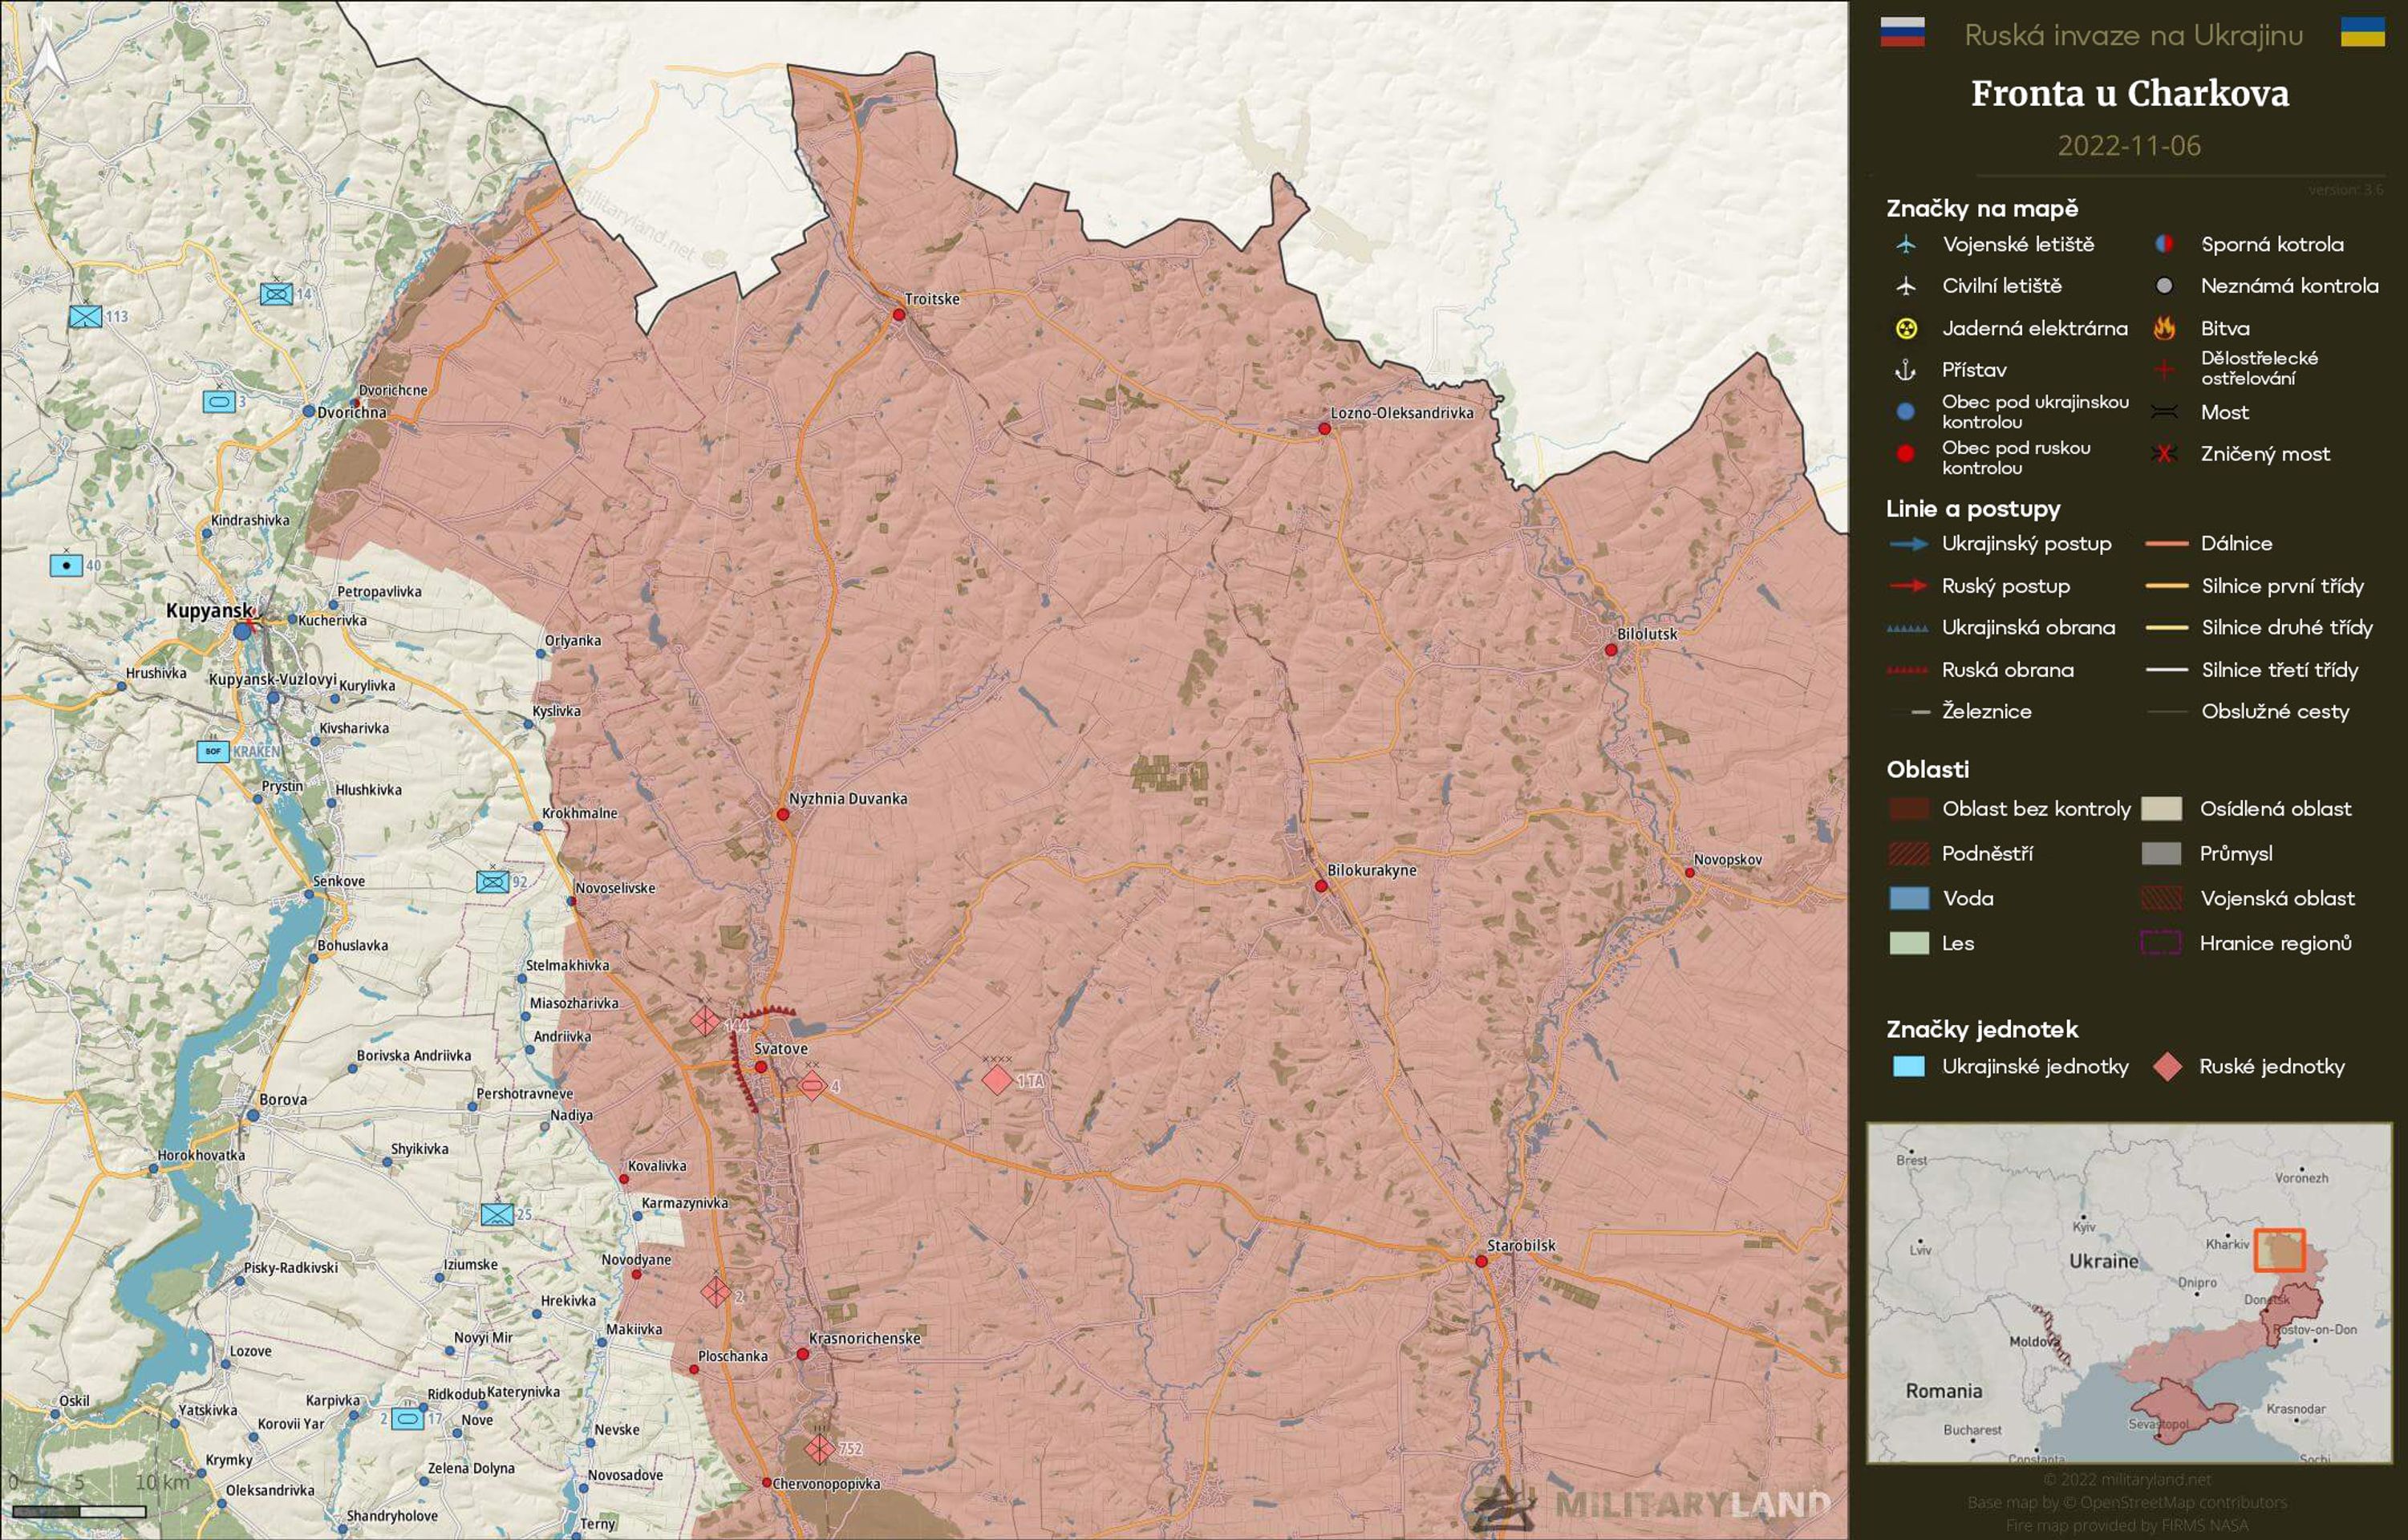Click the Russian advance arrow legend entry

pyautogui.click(x=1979, y=586)
